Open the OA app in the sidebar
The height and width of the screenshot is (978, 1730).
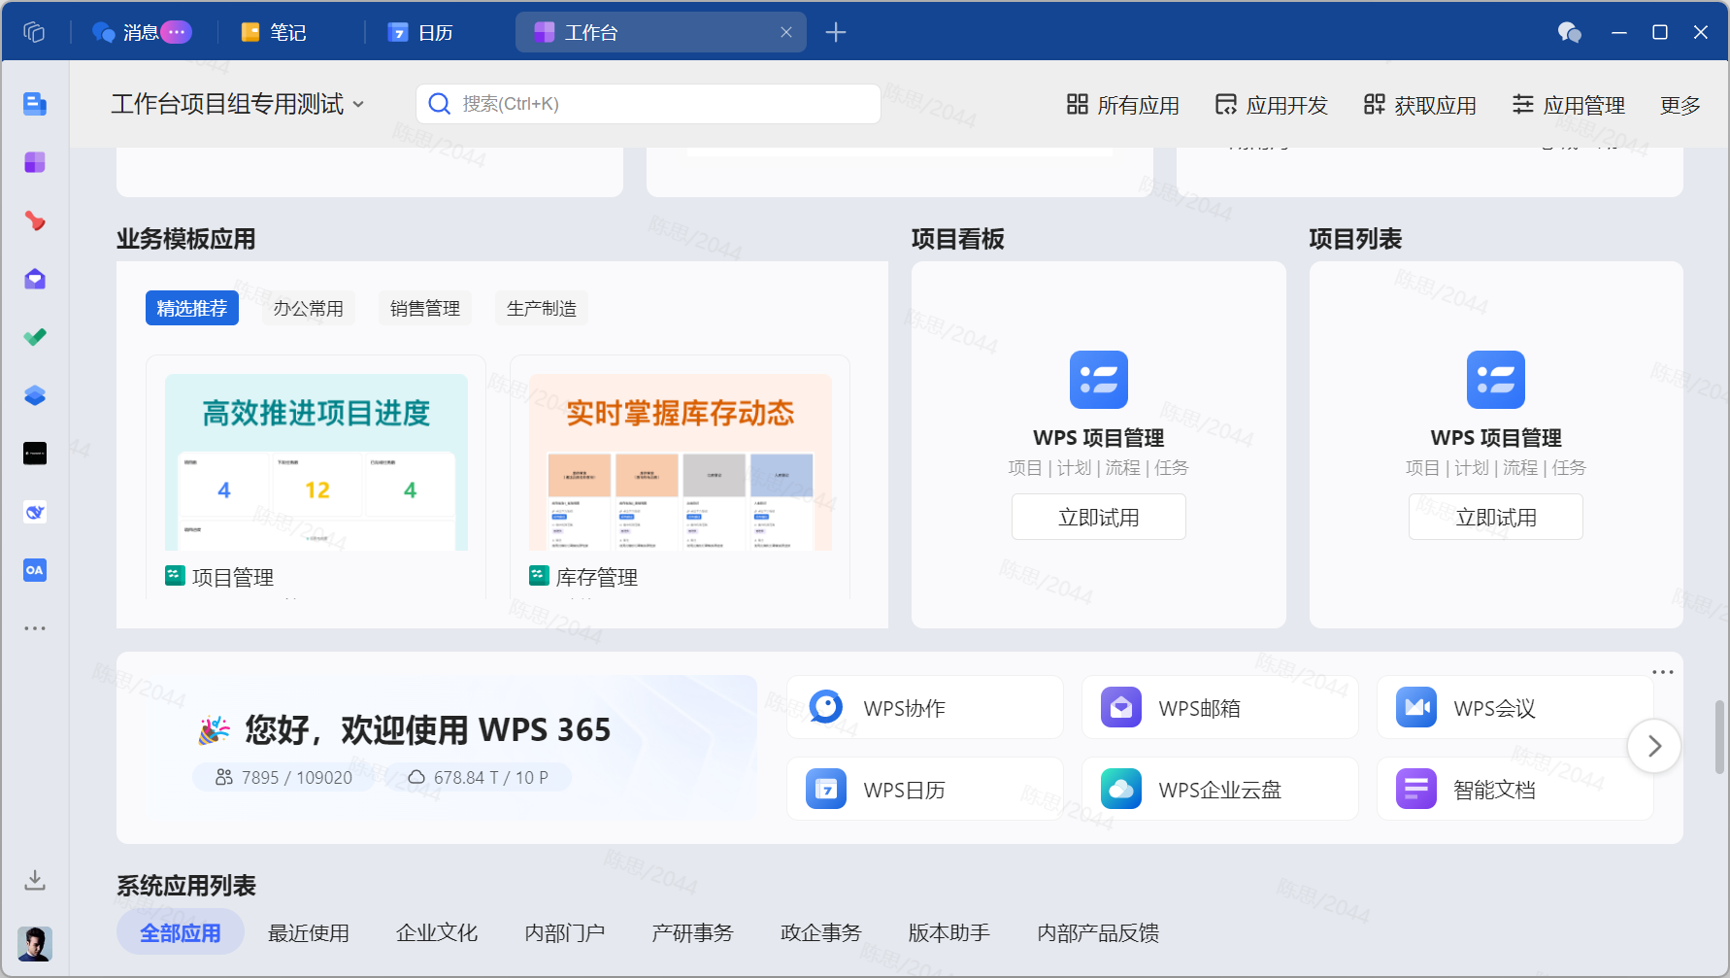click(x=35, y=570)
